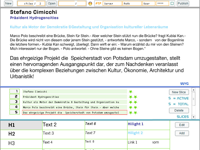Click the 'Kultur als Motor' slice row
Image resolution: width=200 pixels, height=150 pixels.
click(x=74, y=102)
